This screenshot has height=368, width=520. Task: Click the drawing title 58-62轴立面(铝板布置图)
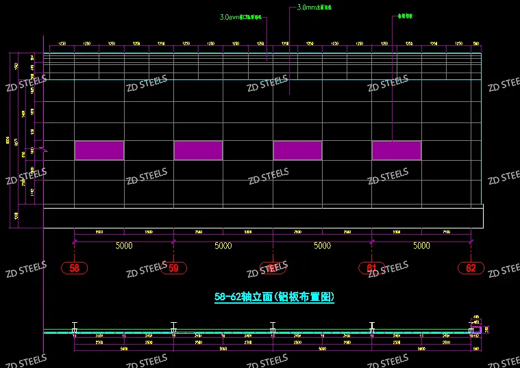coord(274,296)
